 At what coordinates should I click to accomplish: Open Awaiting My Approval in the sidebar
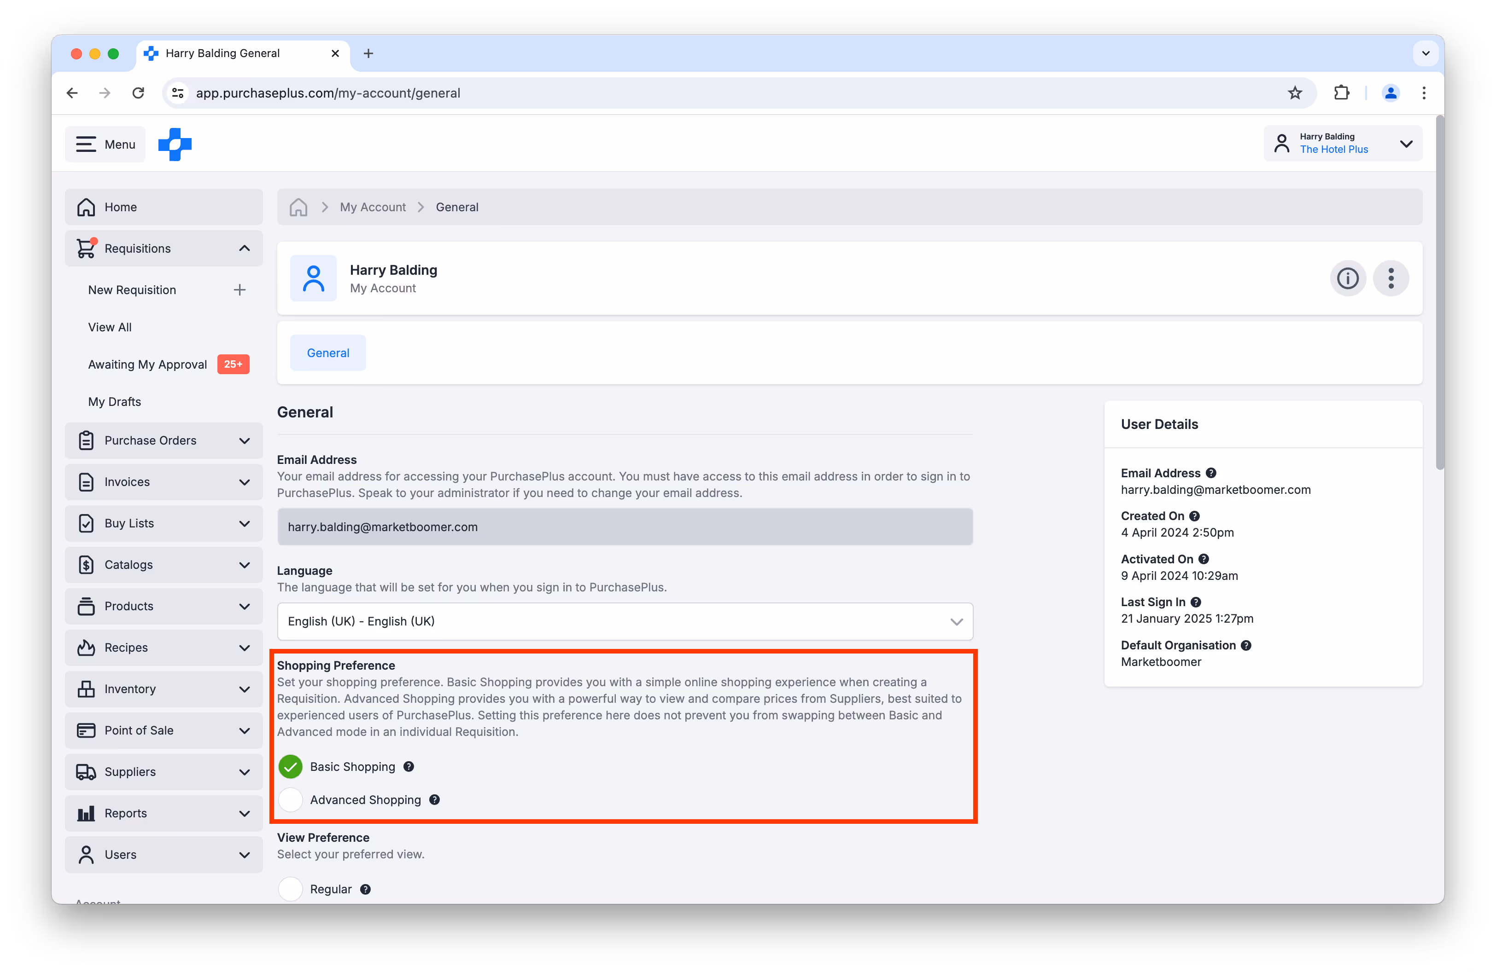click(148, 365)
